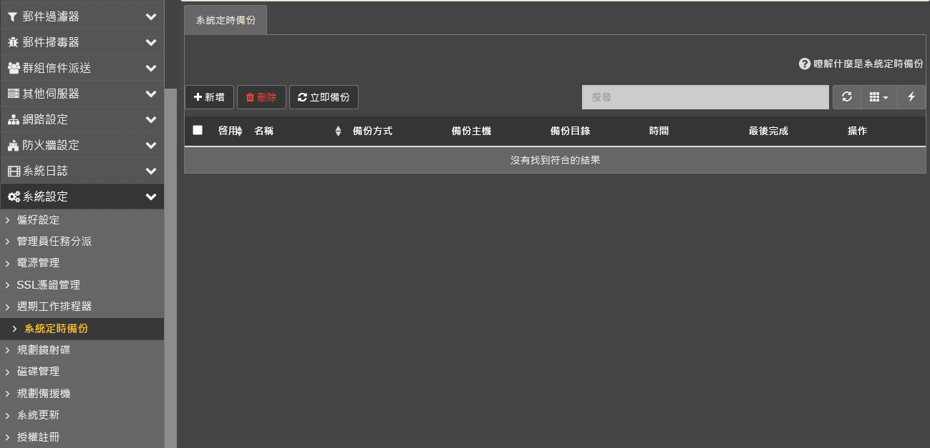Open the column grid view dropdown
Viewport: 930px width, 448px height.
click(878, 97)
